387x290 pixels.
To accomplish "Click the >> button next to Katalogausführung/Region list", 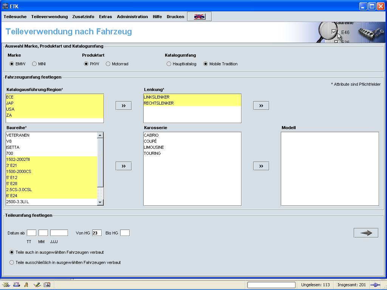I will click(124, 106).
